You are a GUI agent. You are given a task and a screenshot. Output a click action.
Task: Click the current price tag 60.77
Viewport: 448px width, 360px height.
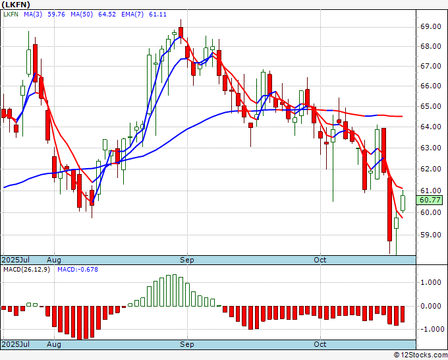pyautogui.click(x=430, y=200)
